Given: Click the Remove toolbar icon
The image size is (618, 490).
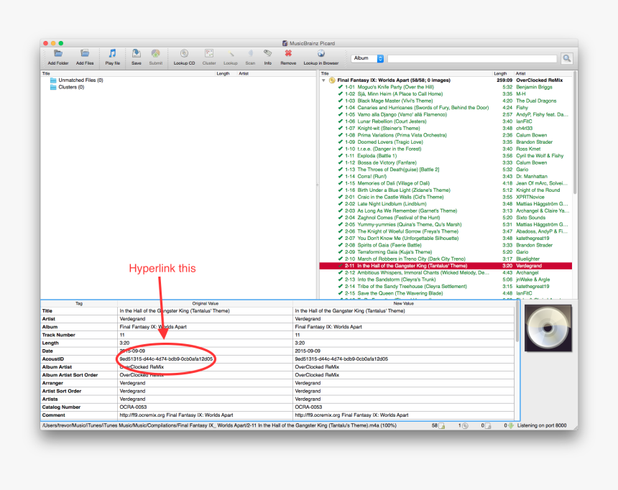Looking at the screenshot, I should [288, 54].
